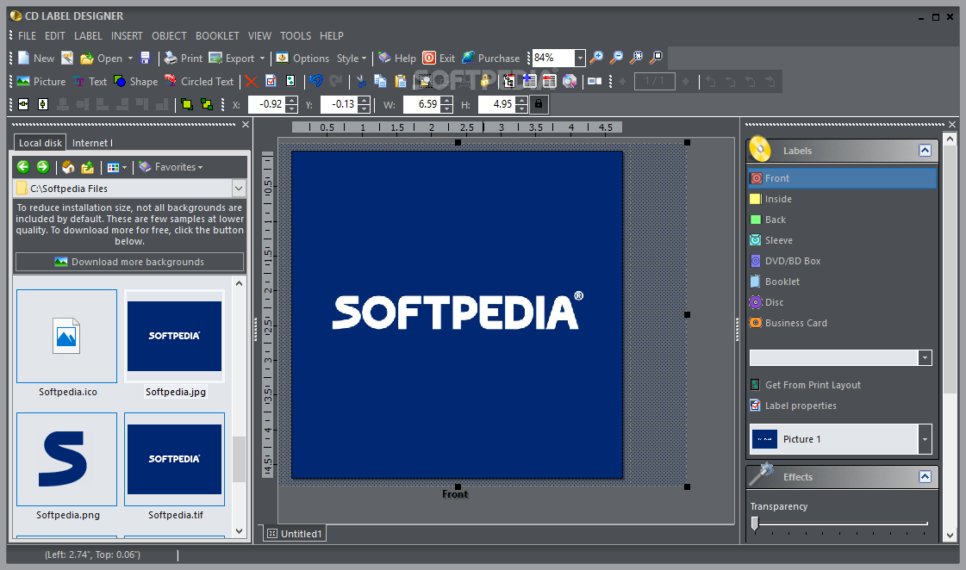
Task: Open the 84% zoom level dropdown
Action: tap(579, 58)
